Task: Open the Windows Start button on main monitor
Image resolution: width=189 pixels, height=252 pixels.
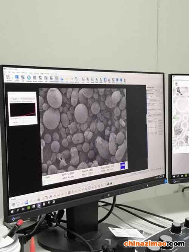Action: click(x=12, y=212)
